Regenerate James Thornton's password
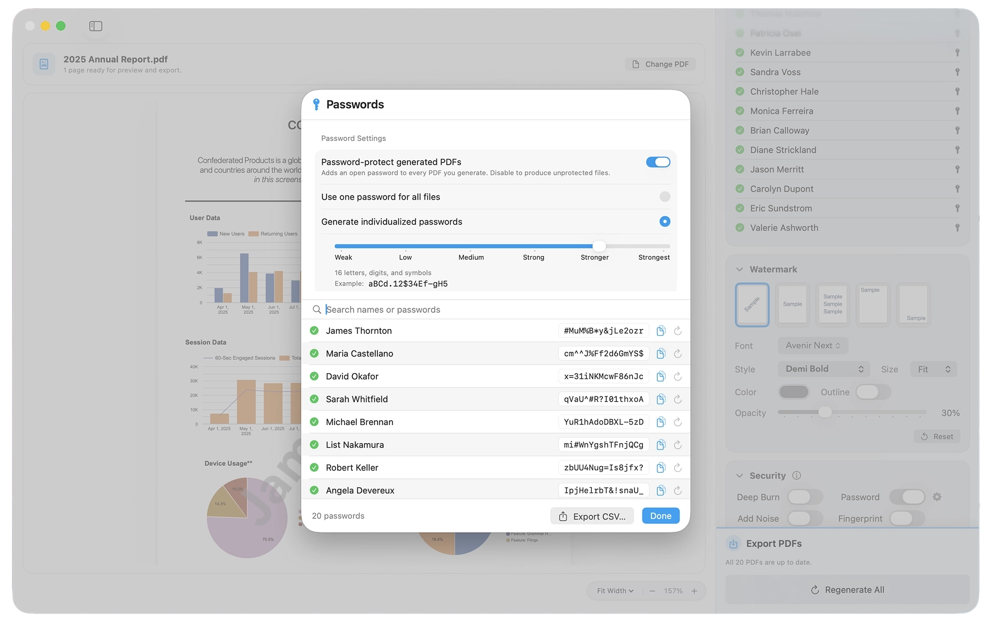993x624 pixels. (x=678, y=331)
